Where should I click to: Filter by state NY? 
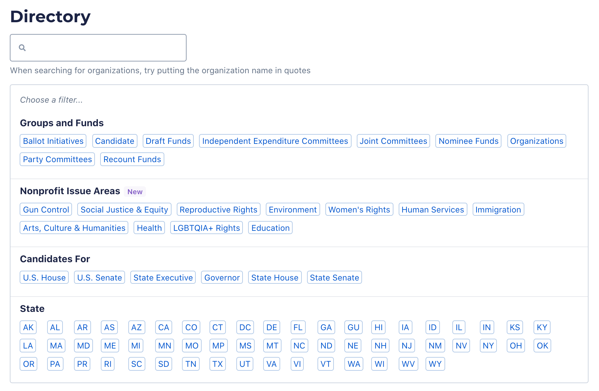point(488,346)
